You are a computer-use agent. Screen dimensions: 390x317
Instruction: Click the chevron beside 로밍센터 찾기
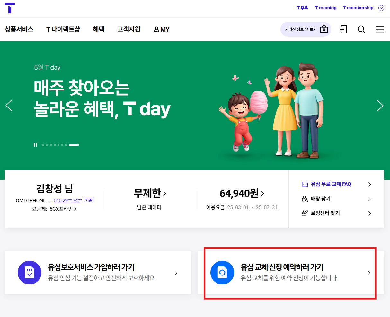coord(369,213)
